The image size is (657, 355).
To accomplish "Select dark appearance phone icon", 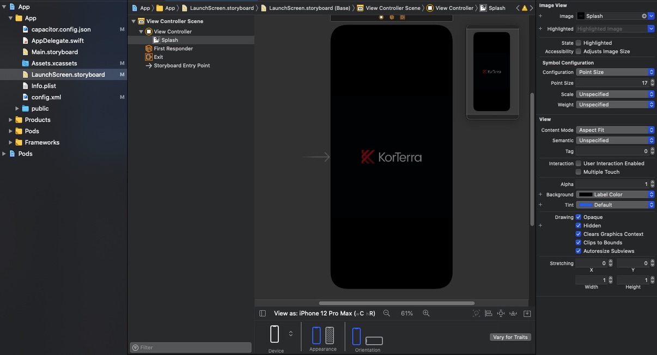I will point(330,335).
